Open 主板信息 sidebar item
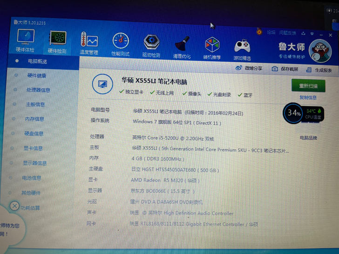 pos(35,104)
